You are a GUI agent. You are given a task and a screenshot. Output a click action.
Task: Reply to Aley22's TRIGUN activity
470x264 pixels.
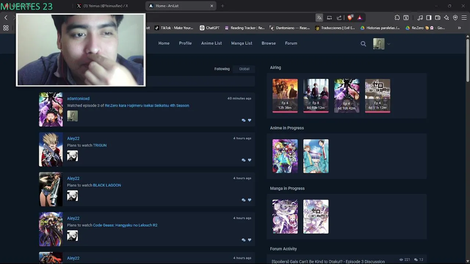243,160
